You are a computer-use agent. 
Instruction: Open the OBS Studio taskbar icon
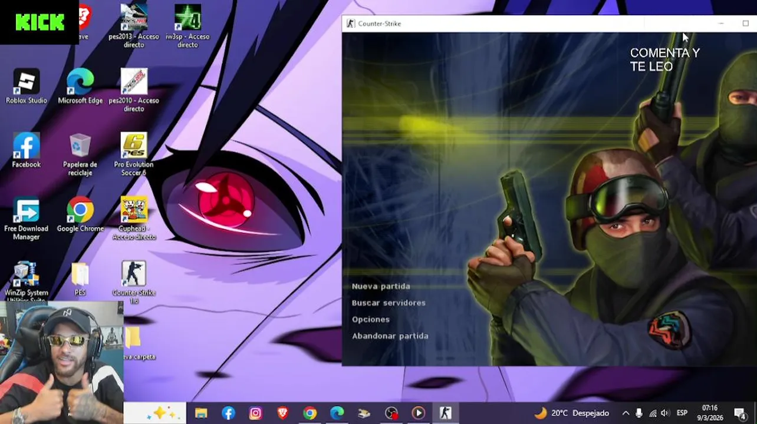[x=391, y=413]
